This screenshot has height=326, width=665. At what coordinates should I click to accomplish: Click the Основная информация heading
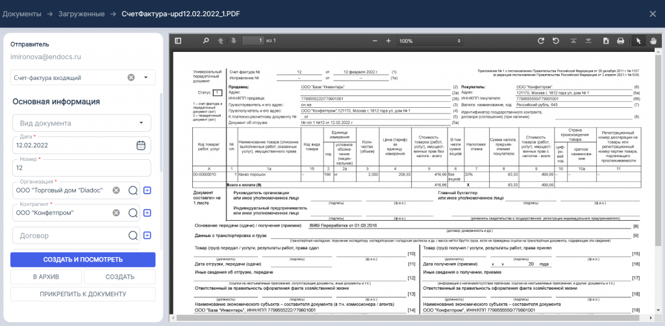56,102
